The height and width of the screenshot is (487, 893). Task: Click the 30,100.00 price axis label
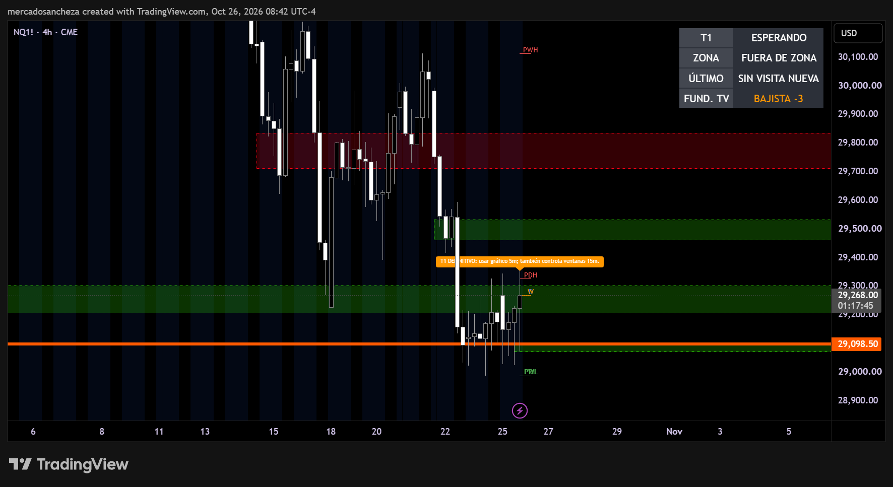point(858,57)
